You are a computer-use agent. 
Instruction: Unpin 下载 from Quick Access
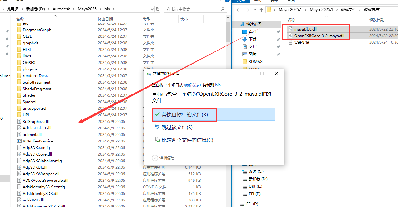[278, 39]
